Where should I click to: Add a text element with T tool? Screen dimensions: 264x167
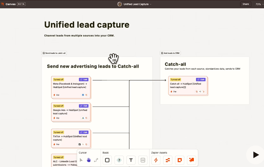131,160
